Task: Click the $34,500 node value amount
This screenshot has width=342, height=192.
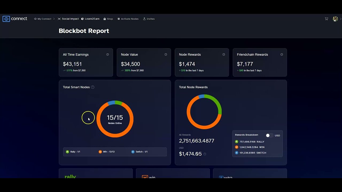Action: 130,64
